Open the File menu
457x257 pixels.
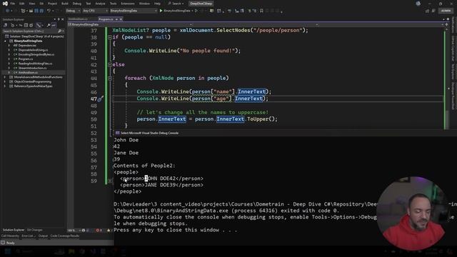pos(13,4)
